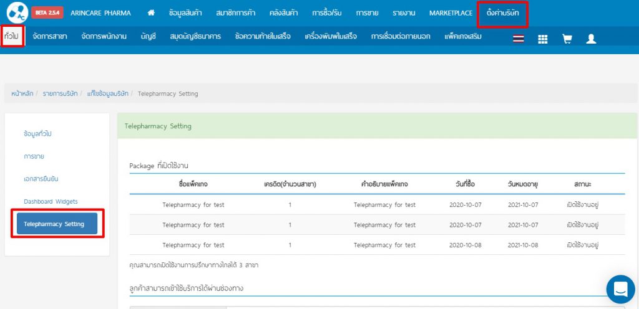Open รายงาน menu
The width and height of the screenshot is (639, 309).
click(x=404, y=13)
